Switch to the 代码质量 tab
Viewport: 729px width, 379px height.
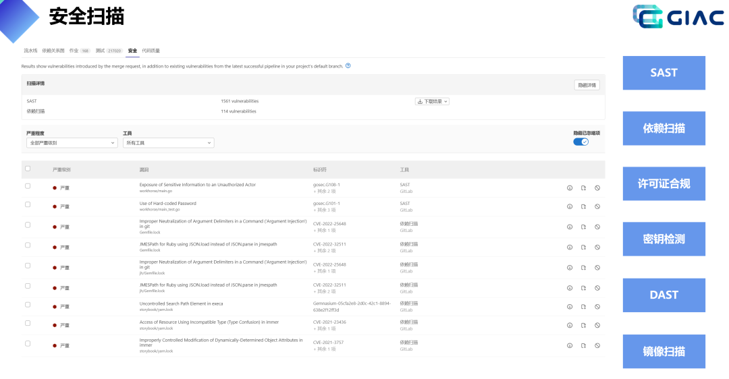pyautogui.click(x=151, y=51)
